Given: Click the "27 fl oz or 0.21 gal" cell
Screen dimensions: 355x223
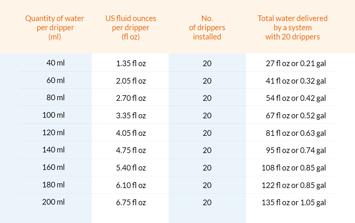Looking at the screenshot, I should pos(296,63).
